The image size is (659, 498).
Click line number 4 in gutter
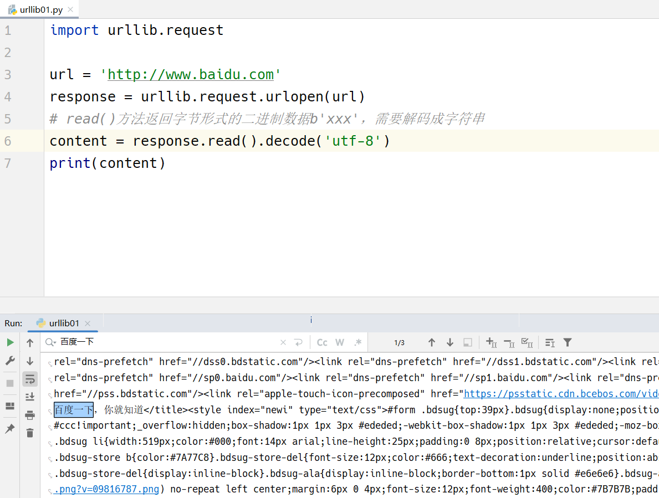8,96
